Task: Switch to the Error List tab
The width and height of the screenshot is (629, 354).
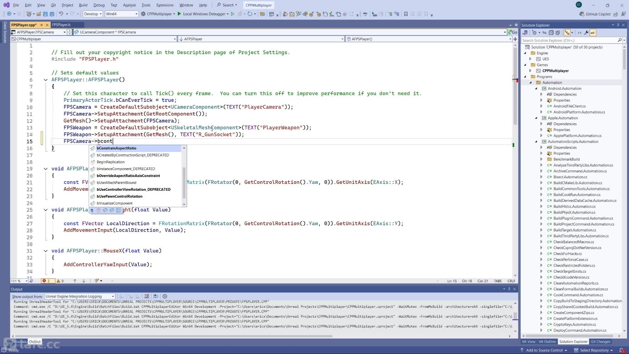Action: point(19,342)
